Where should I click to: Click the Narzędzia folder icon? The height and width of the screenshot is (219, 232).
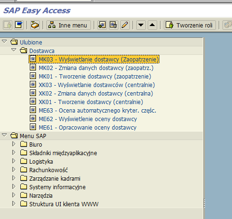point(24,195)
